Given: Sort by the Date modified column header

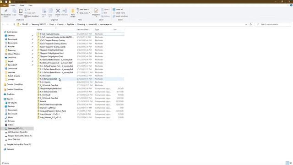Looking at the screenshot, I should pyautogui.click(x=82, y=29).
